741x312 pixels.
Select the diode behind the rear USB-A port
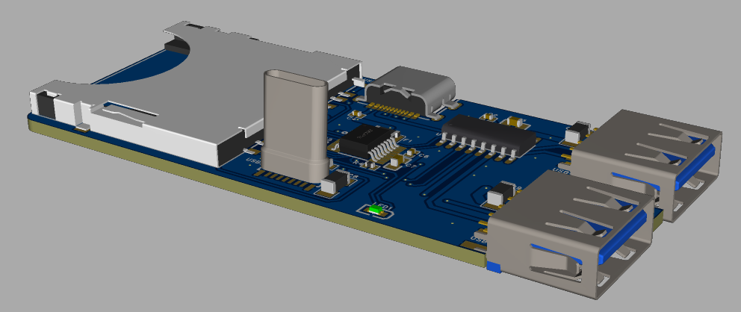(579, 132)
